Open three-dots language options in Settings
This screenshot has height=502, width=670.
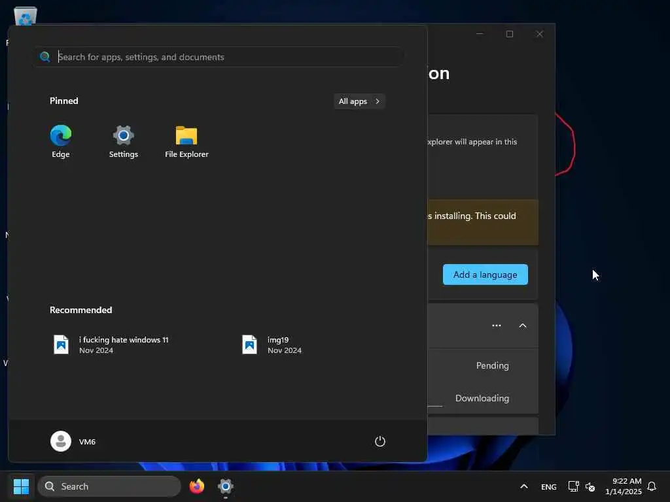coord(496,326)
